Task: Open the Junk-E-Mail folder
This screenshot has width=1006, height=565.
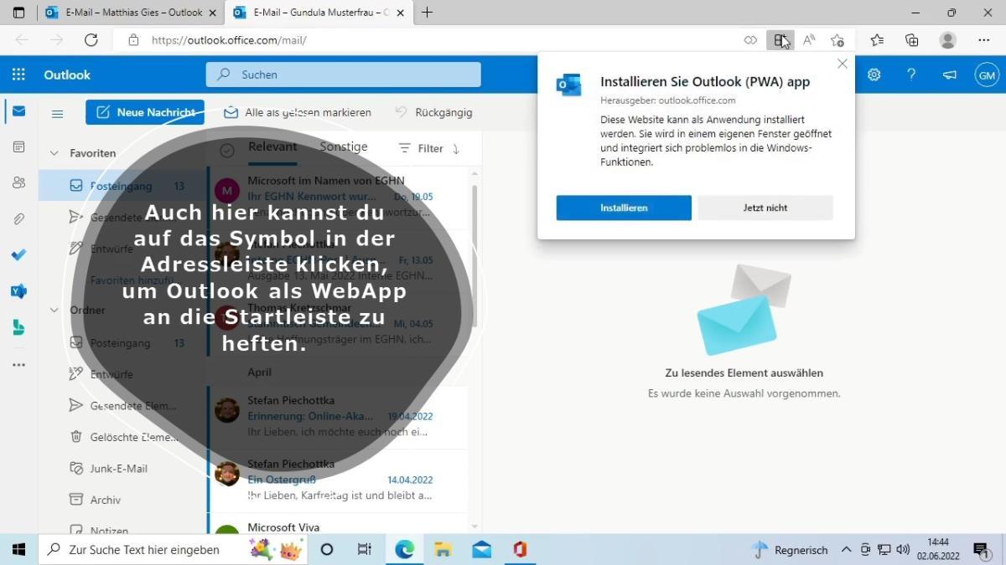Action: 118,469
